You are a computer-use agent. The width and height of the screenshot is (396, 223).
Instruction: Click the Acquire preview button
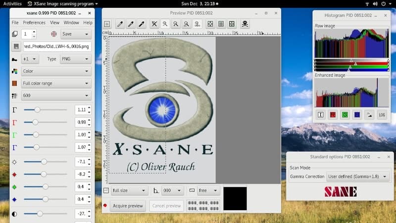(128, 206)
